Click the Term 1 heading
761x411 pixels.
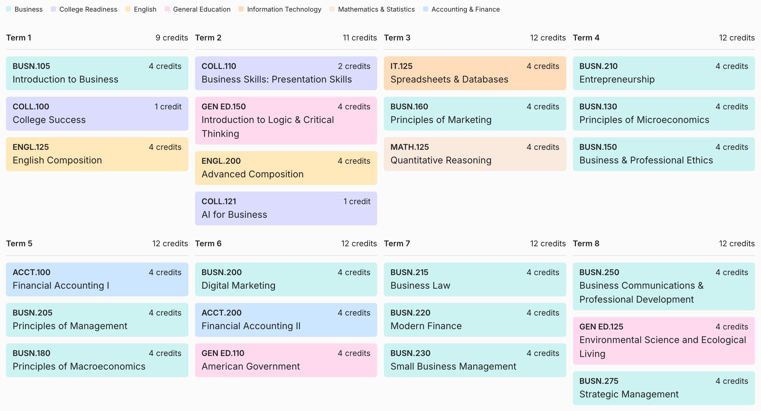point(19,38)
